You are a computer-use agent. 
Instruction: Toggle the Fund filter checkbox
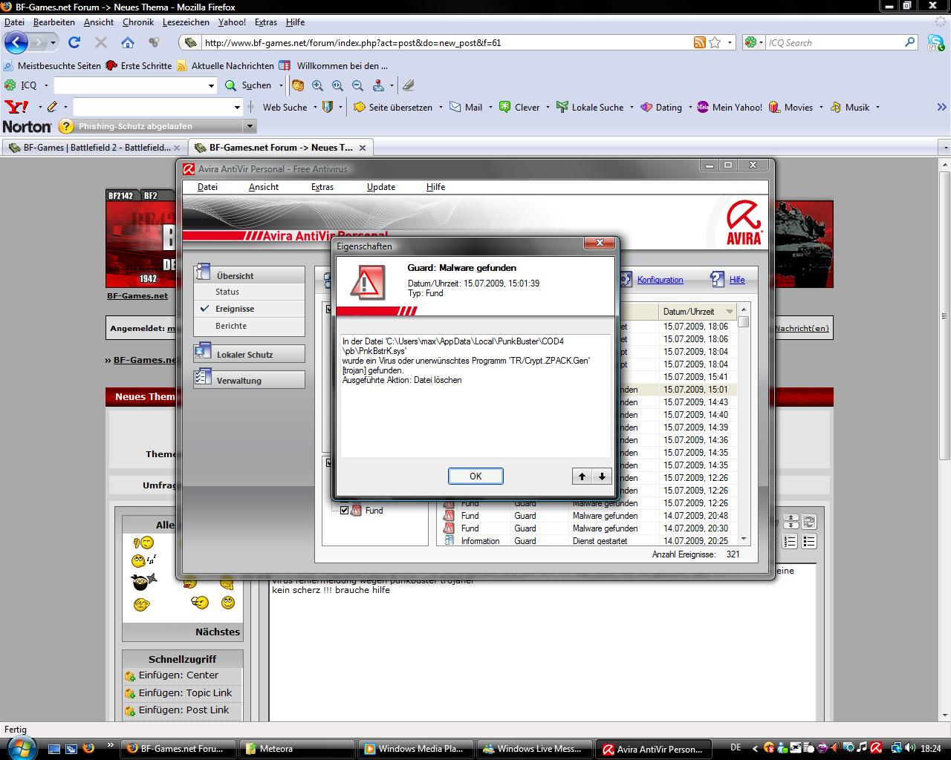pyautogui.click(x=344, y=511)
